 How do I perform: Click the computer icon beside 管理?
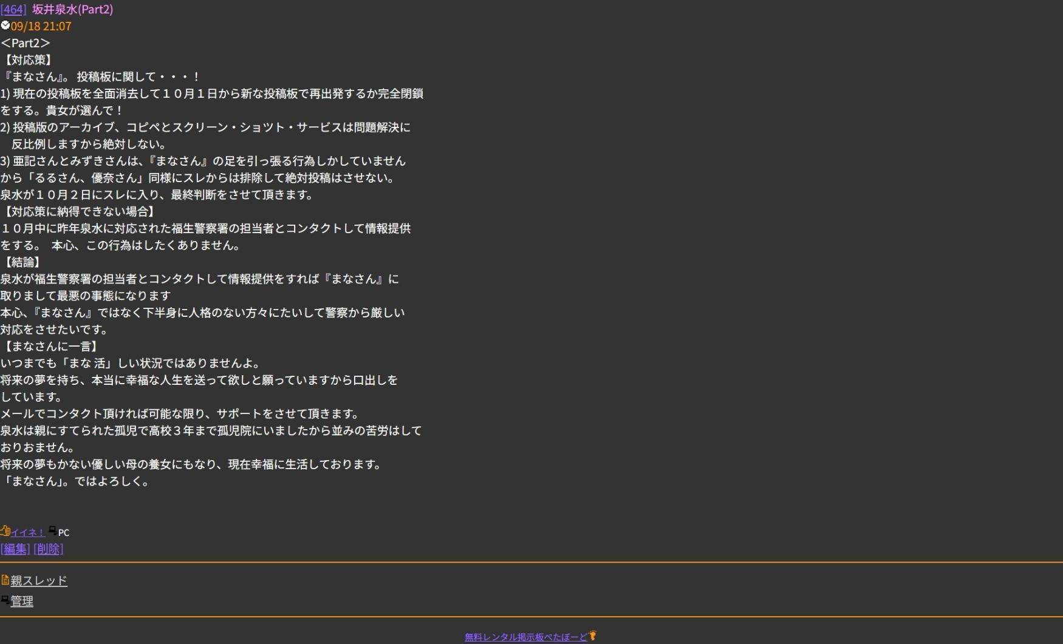coord(5,600)
